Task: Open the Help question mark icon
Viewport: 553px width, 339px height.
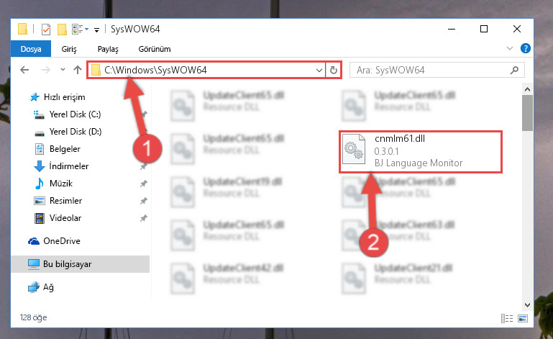Action: click(x=525, y=48)
